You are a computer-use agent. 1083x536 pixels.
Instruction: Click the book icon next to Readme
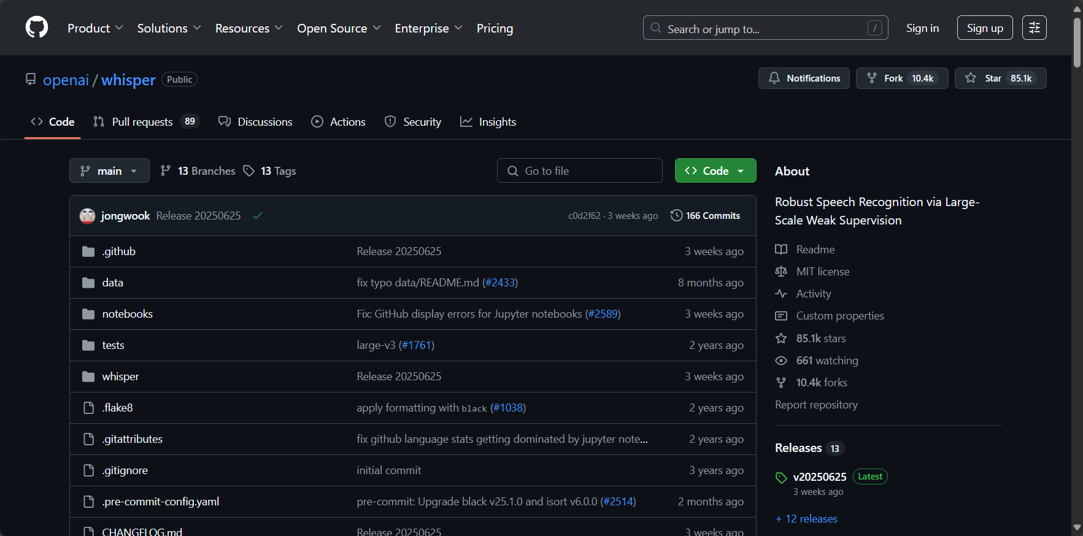coord(781,250)
